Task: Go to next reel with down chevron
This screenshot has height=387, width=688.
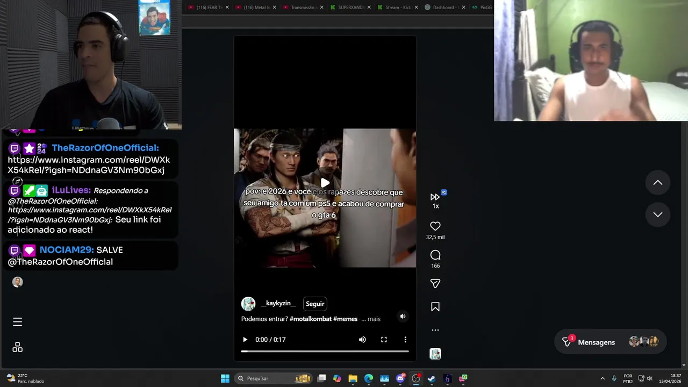Action: pyautogui.click(x=657, y=214)
